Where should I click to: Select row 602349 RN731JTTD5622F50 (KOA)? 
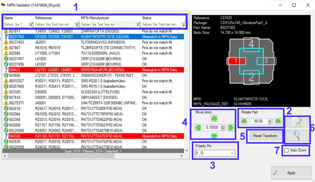[x=93, y=120]
